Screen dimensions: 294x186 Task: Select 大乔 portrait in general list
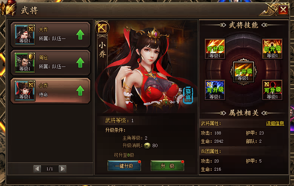pyautogui.click(x=25, y=34)
